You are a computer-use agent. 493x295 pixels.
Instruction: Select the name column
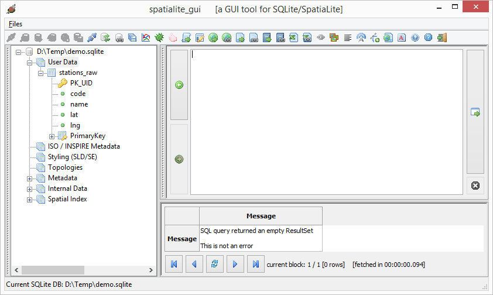coord(79,104)
